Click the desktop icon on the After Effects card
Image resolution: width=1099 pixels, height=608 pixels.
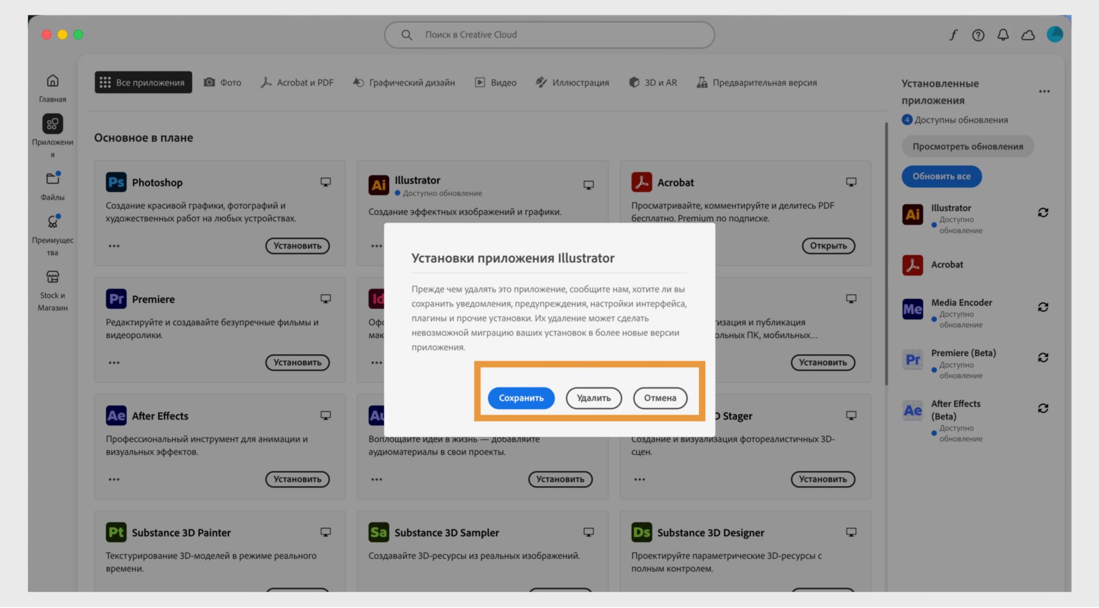pyautogui.click(x=326, y=416)
